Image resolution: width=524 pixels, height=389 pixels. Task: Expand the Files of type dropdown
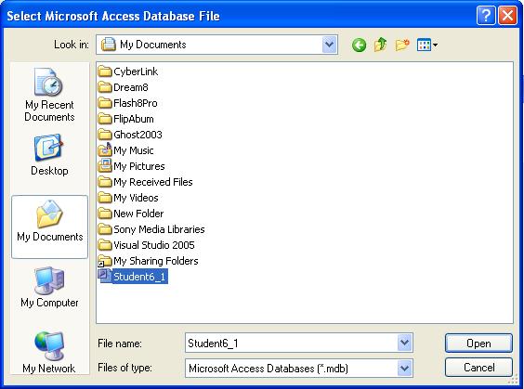(x=404, y=368)
